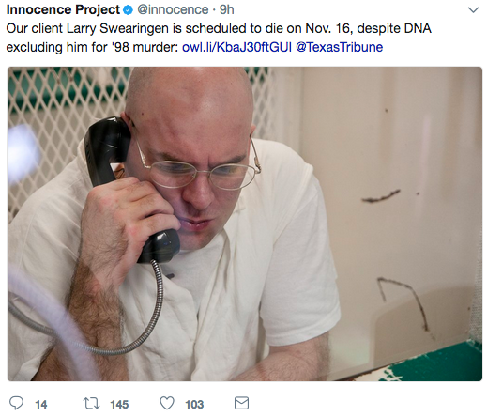
Task: Send via direct message envelope icon
Action: [241, 403]
